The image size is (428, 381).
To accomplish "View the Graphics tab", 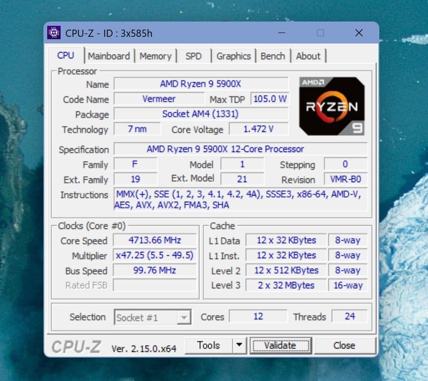I will [x=234, y=56].
